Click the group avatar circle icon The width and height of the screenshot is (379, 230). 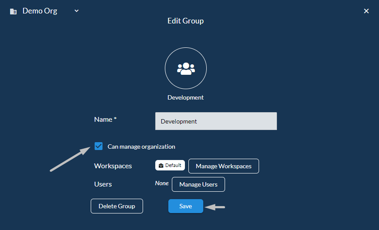point(186,68)
